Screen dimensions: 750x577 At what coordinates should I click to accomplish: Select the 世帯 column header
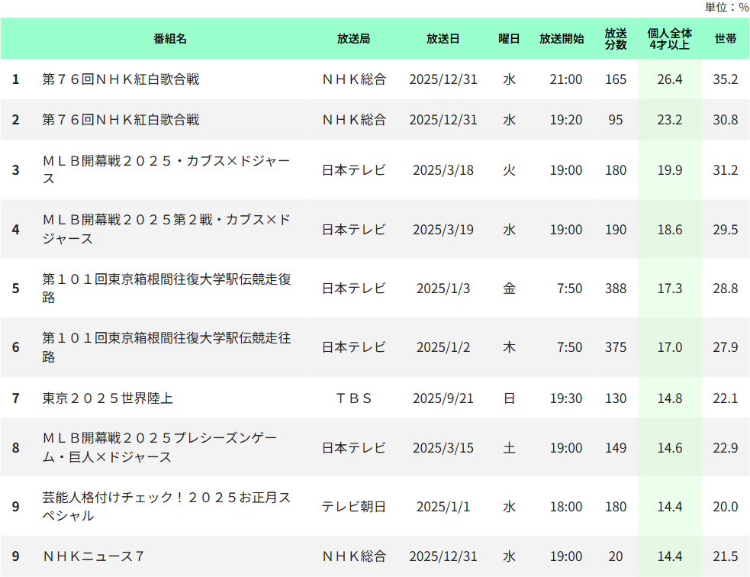[725, 39]
